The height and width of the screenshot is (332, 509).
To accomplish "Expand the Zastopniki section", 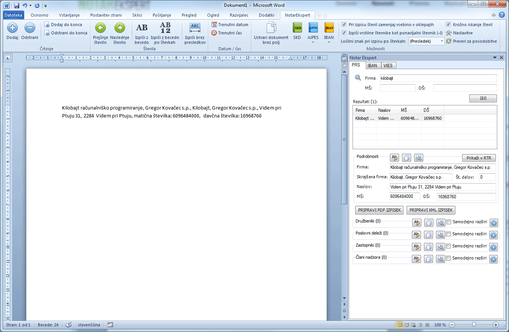I will [x=494, y=247].
